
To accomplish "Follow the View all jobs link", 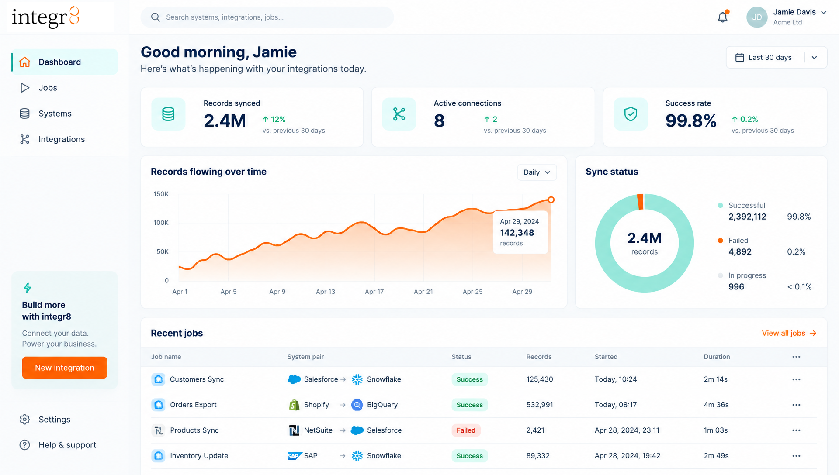I will [x=789, y=333].
